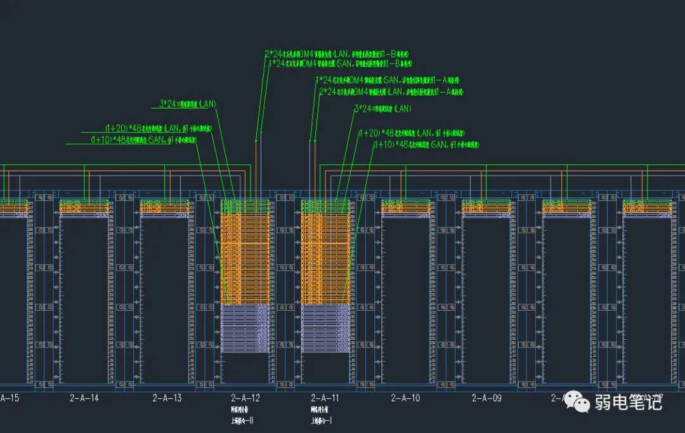Select the "2-A-13" rack label
This screenshot has width=685, height=433.
(167, 398)
